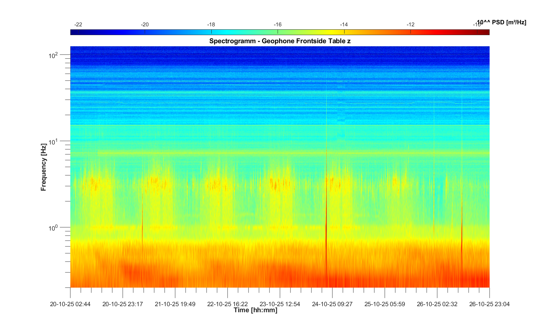Click the Time [hh:mm] x-axis label
Screen dimensions: 541x320
[x=255, y=310]
